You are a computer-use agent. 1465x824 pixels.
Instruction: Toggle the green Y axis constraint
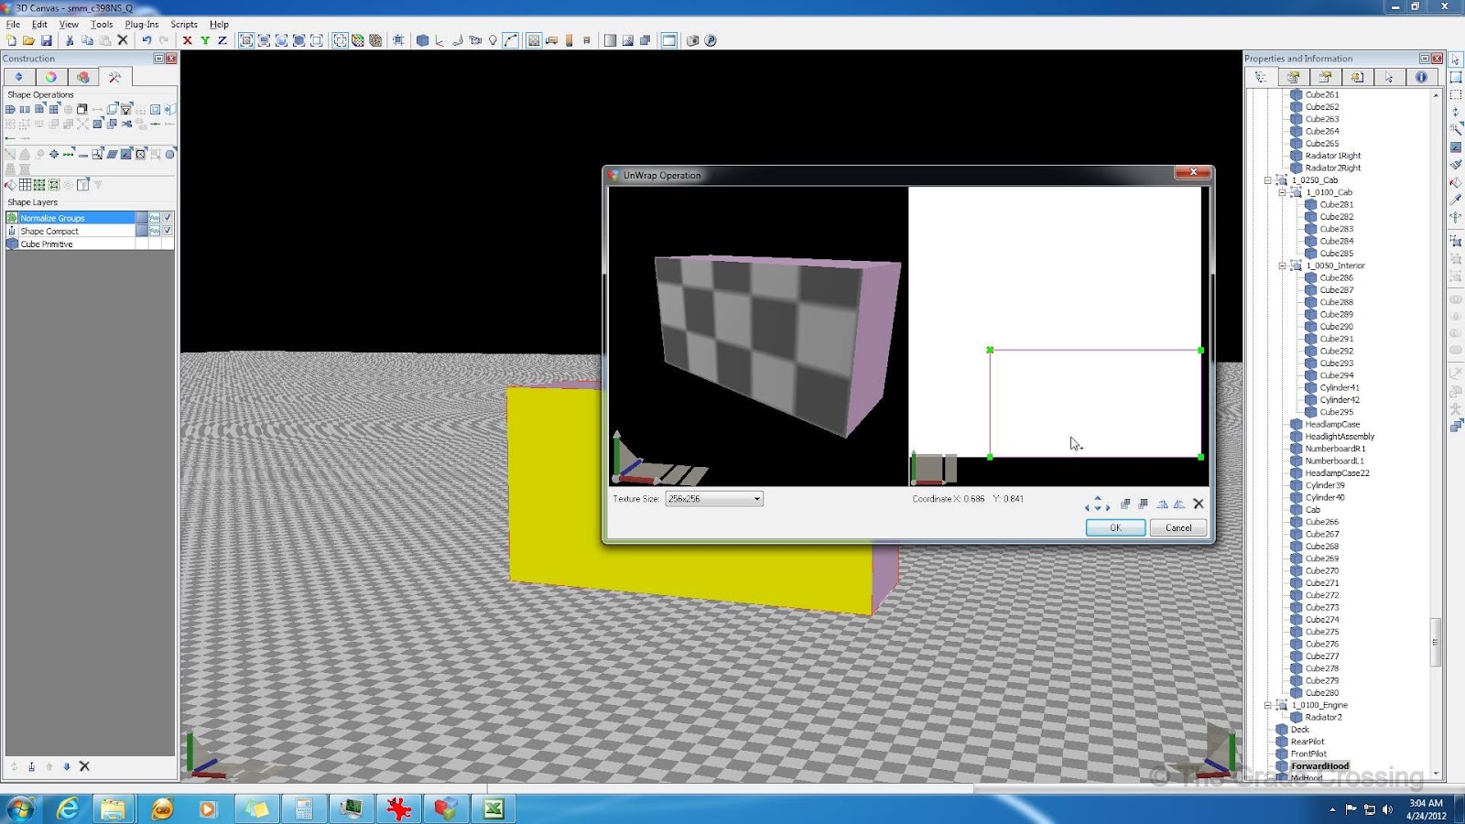click(205, 40)
